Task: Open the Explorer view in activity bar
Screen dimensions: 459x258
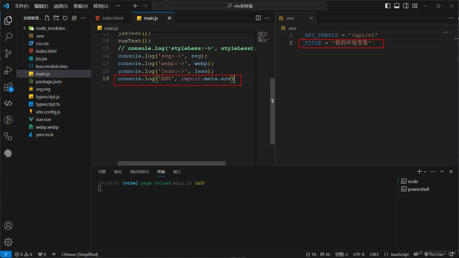Action: click(8, 20)
